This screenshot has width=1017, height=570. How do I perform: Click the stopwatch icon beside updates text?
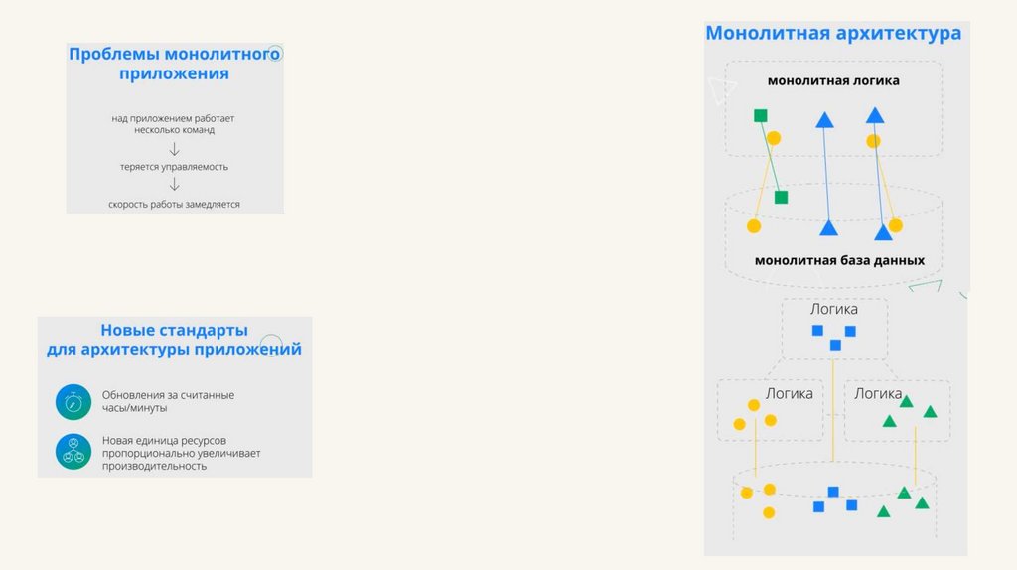click(x=73, y=402)
